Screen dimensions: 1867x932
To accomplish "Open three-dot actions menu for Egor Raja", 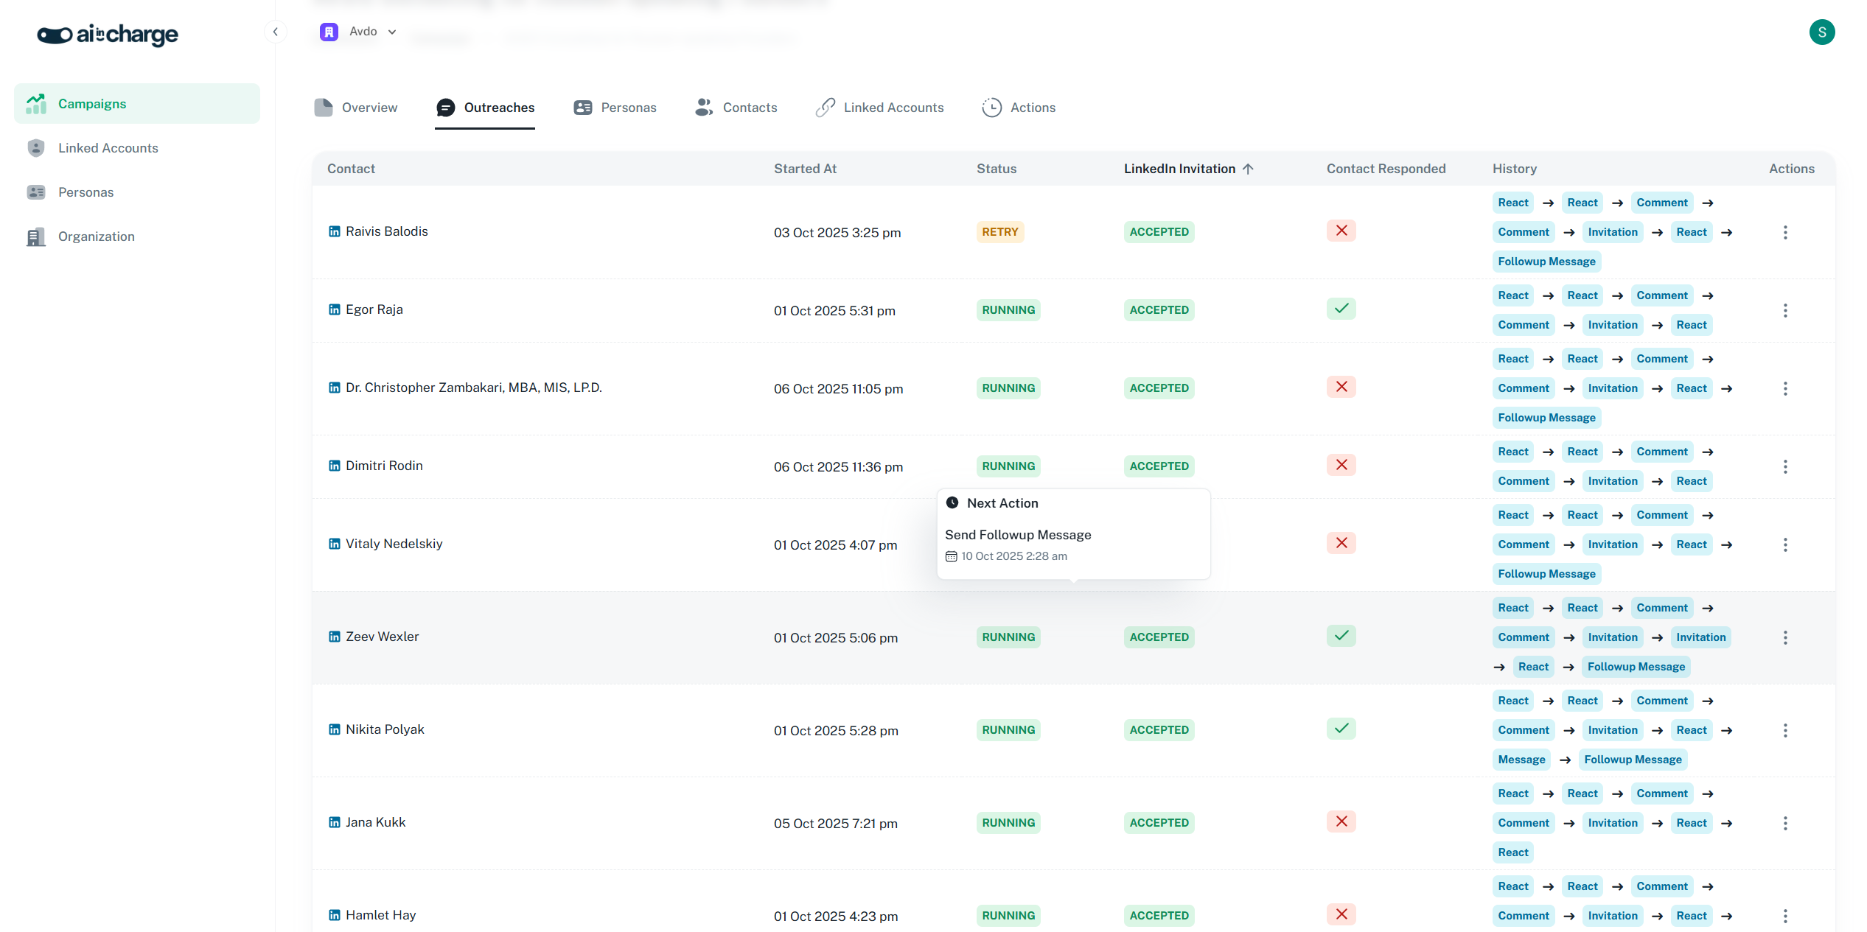I will click(x=1784, y=310).
